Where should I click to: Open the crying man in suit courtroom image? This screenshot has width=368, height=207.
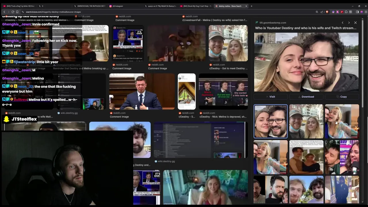142,91
